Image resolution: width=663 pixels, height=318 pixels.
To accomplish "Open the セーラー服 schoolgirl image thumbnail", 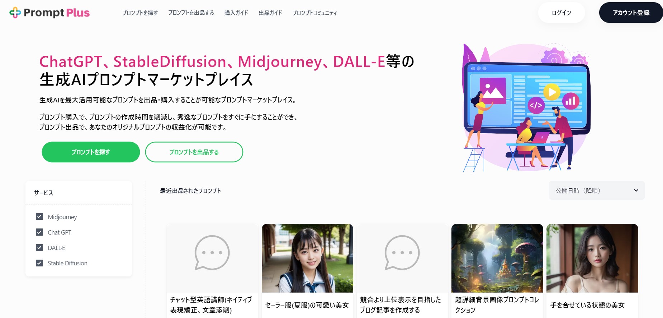I will (x=307, y=258).
